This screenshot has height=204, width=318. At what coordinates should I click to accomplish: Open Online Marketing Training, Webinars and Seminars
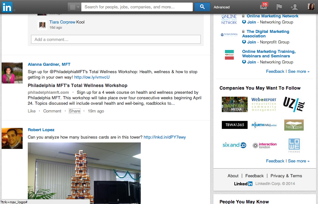pyautogui.click(x=269, y=53)
